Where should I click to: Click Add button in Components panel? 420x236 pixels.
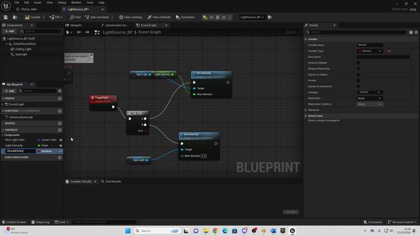click(10, 31)
